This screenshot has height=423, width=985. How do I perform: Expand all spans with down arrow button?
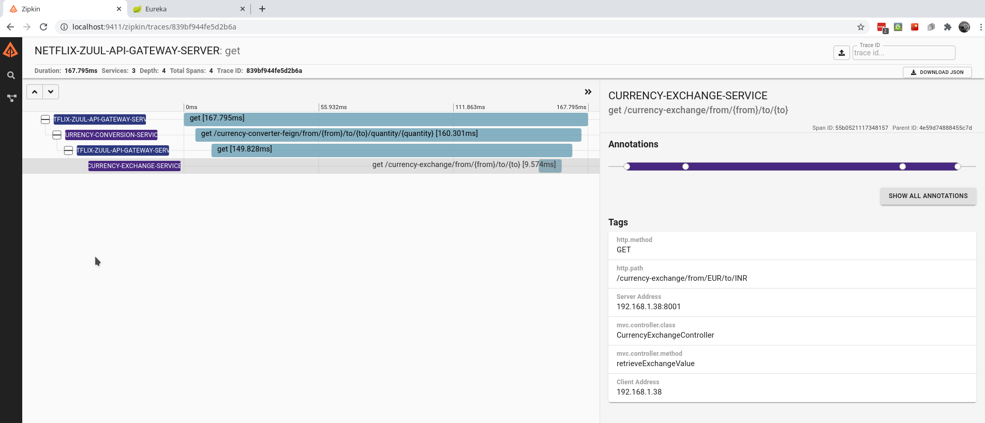[x=51, y=92]
